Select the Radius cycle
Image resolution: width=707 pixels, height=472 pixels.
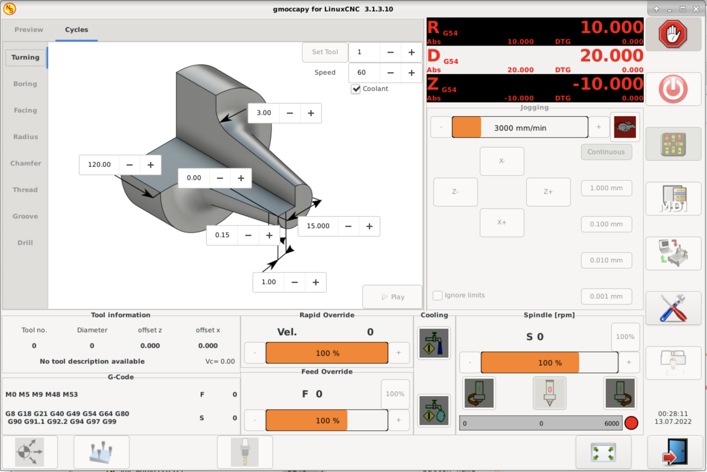pos(25,137)
